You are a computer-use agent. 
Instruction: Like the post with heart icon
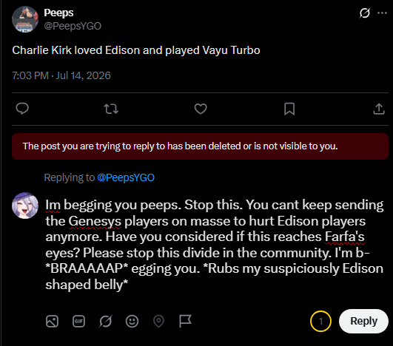(201, 109)
